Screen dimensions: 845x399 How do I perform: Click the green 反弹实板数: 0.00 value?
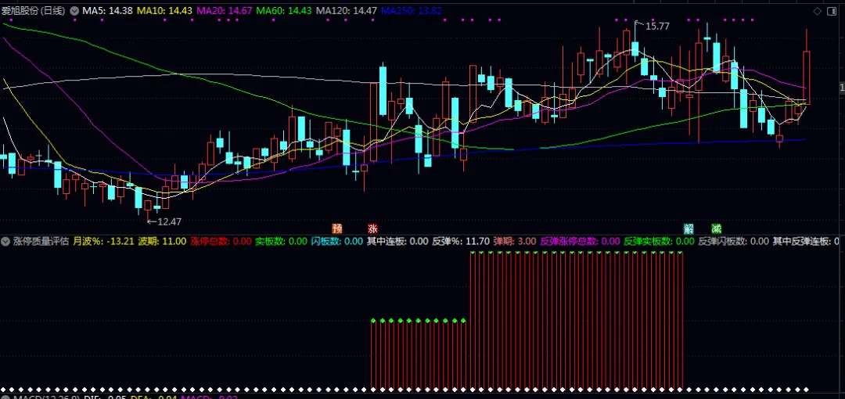pos(659,241)
